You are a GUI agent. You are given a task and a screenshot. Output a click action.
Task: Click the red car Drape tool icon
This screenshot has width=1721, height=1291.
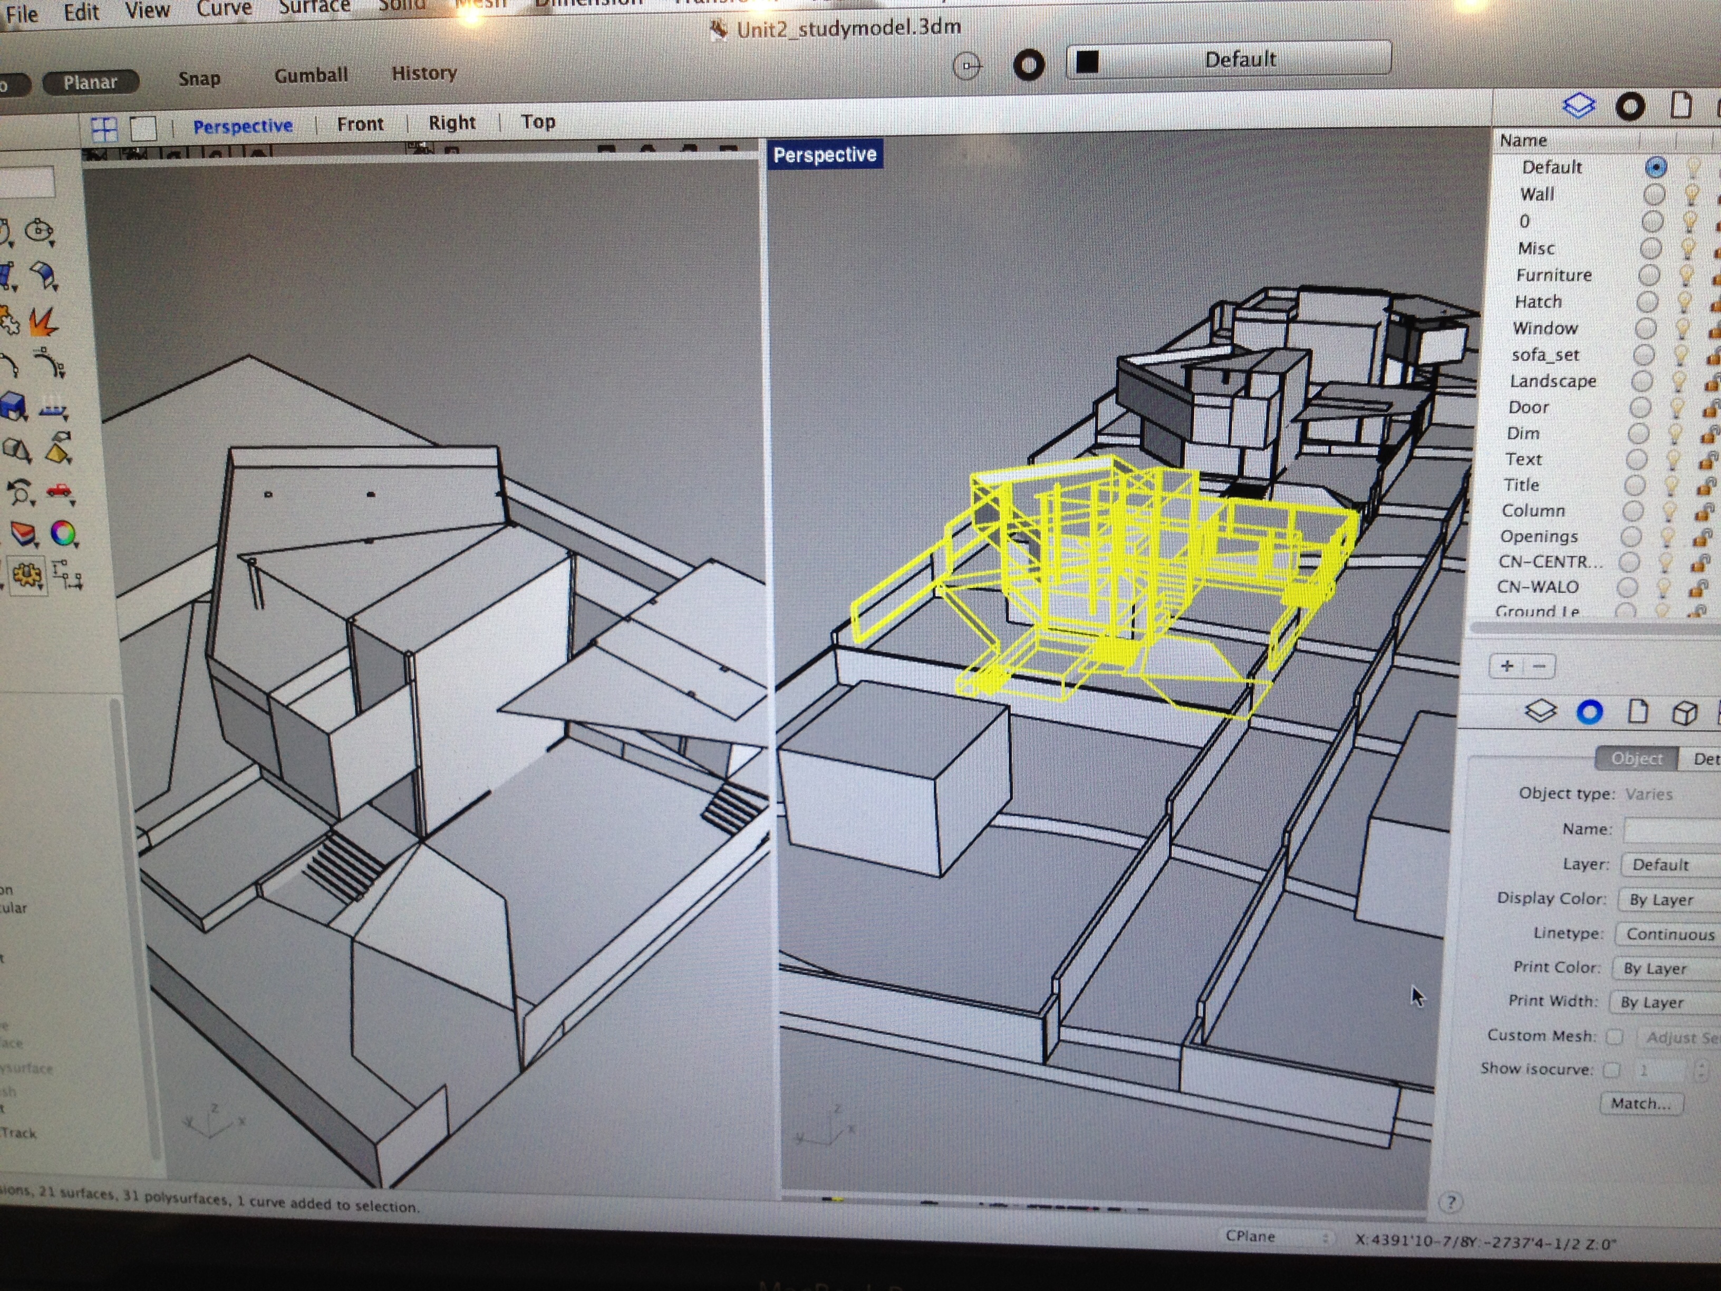(59, 491)
